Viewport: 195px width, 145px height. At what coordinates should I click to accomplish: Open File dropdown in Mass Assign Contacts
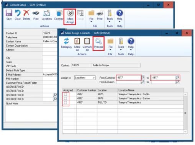tap(110, 44)
